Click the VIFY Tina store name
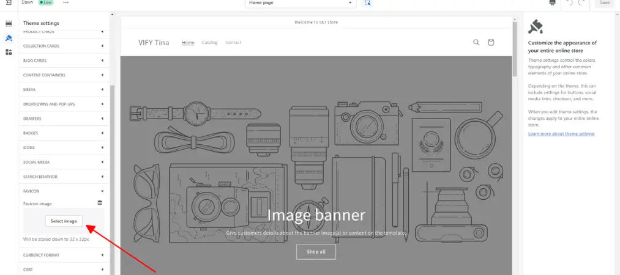The height and width of the screenshot is (275, 620). pyautogui.click(x=154, y=43)
